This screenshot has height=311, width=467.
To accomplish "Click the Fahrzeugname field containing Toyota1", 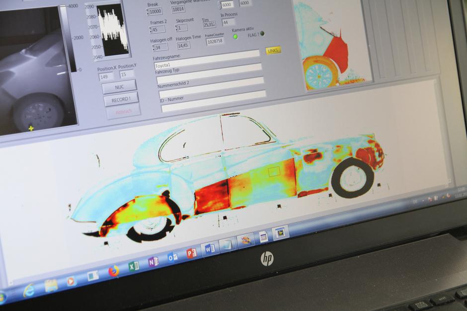I will [208, 65].
